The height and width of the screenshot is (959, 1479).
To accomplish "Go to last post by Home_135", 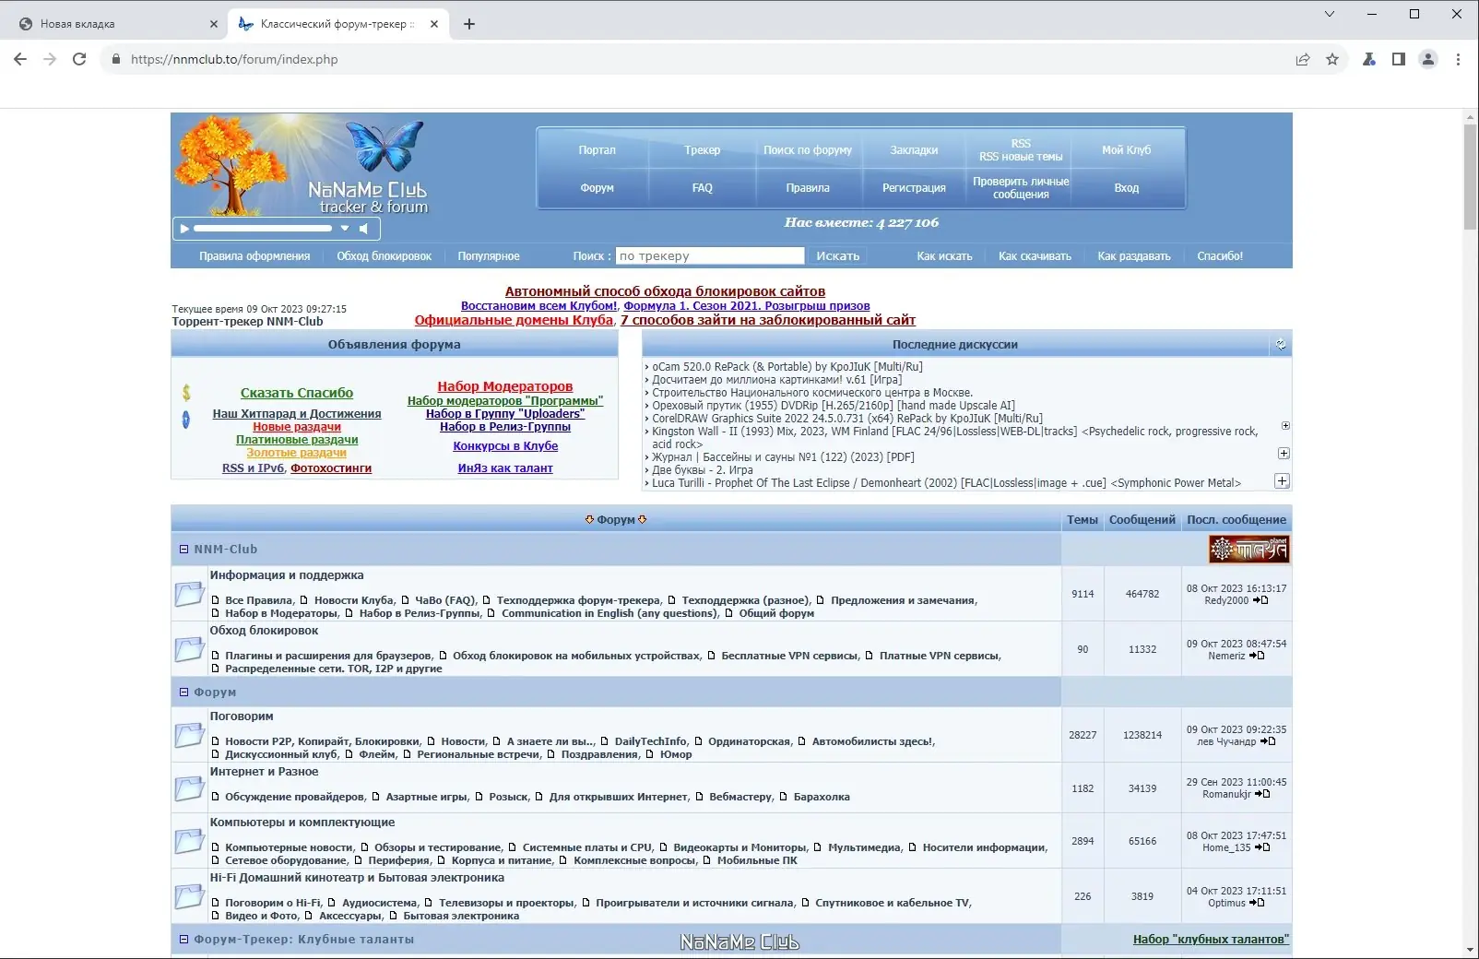I will pos(1262,847).
